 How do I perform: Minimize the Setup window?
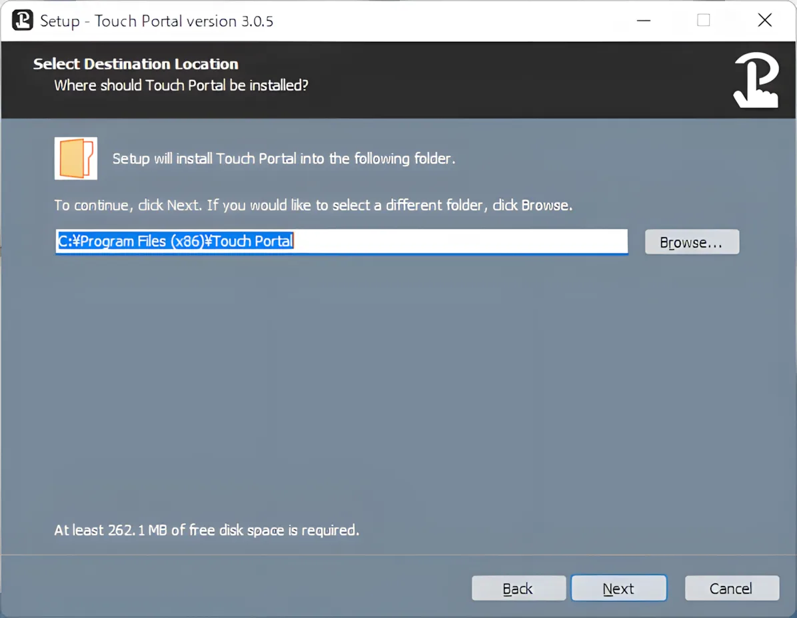coord(644,21)
